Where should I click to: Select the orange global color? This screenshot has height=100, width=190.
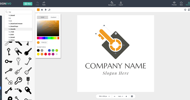click(42, 54)
